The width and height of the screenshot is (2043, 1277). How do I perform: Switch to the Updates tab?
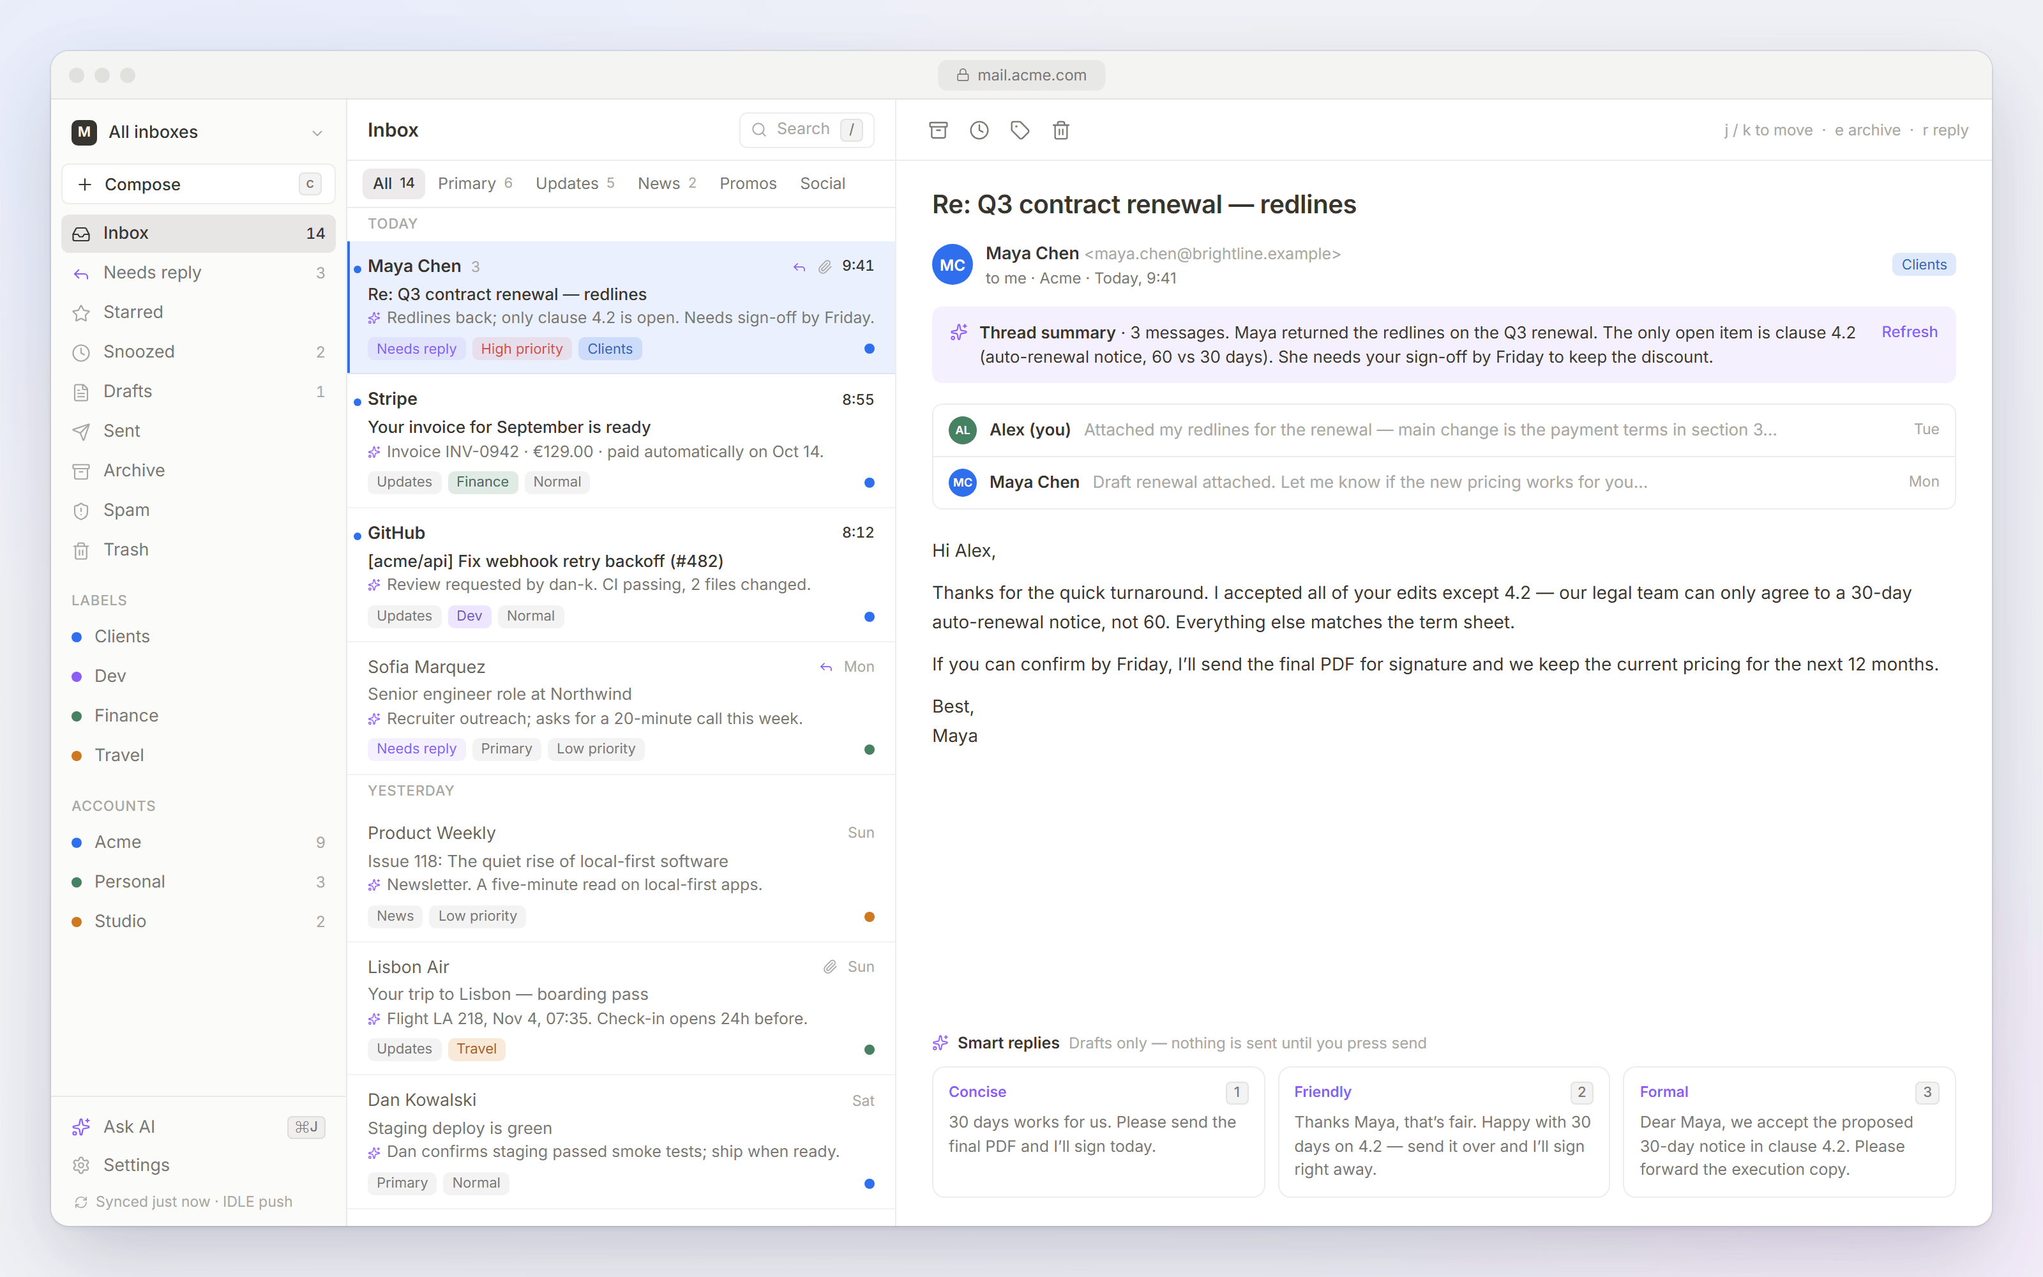[575, 183]
